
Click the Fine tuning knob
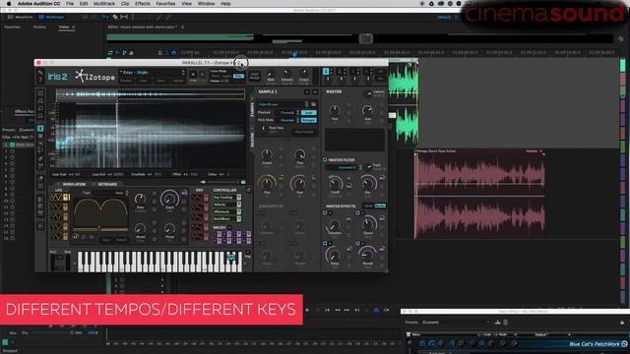click(299, 154)
